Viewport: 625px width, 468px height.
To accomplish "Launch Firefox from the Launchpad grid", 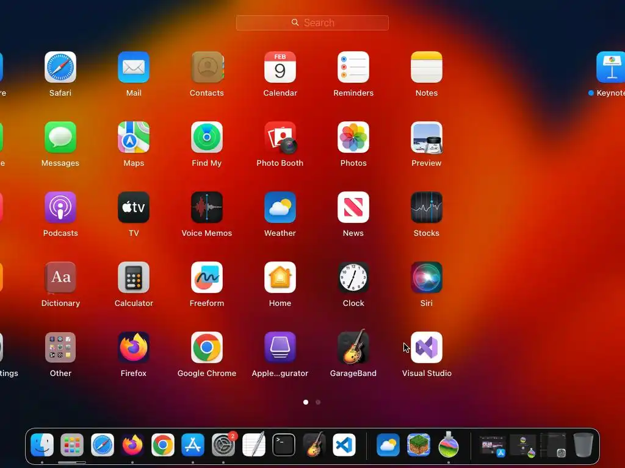I will (x=134, y=347).
